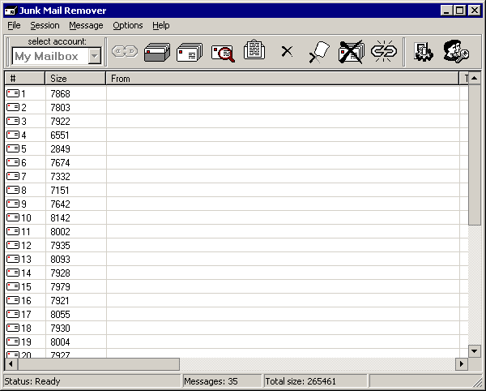Image resolution: width=486 pixels, height=391 pixels.
Task: Open the Help menu
Action: click(161, 25)
